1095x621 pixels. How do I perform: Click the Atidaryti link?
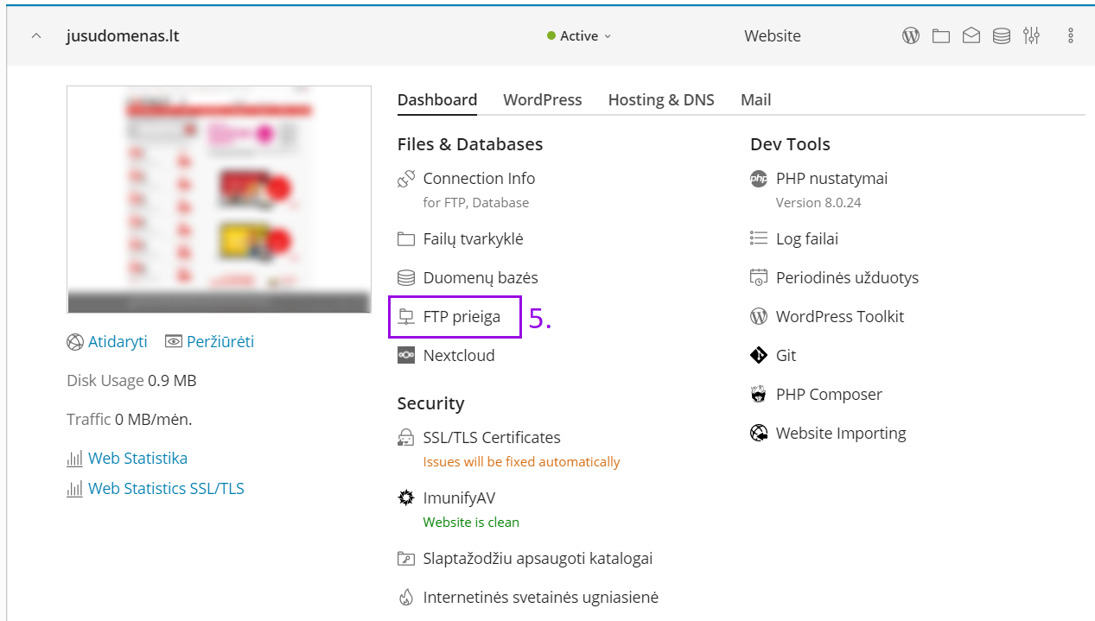118,342
